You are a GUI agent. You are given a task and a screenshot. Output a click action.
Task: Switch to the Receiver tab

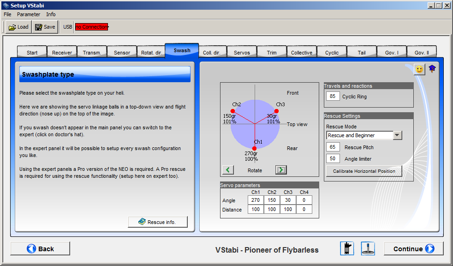tap(62, 52)
